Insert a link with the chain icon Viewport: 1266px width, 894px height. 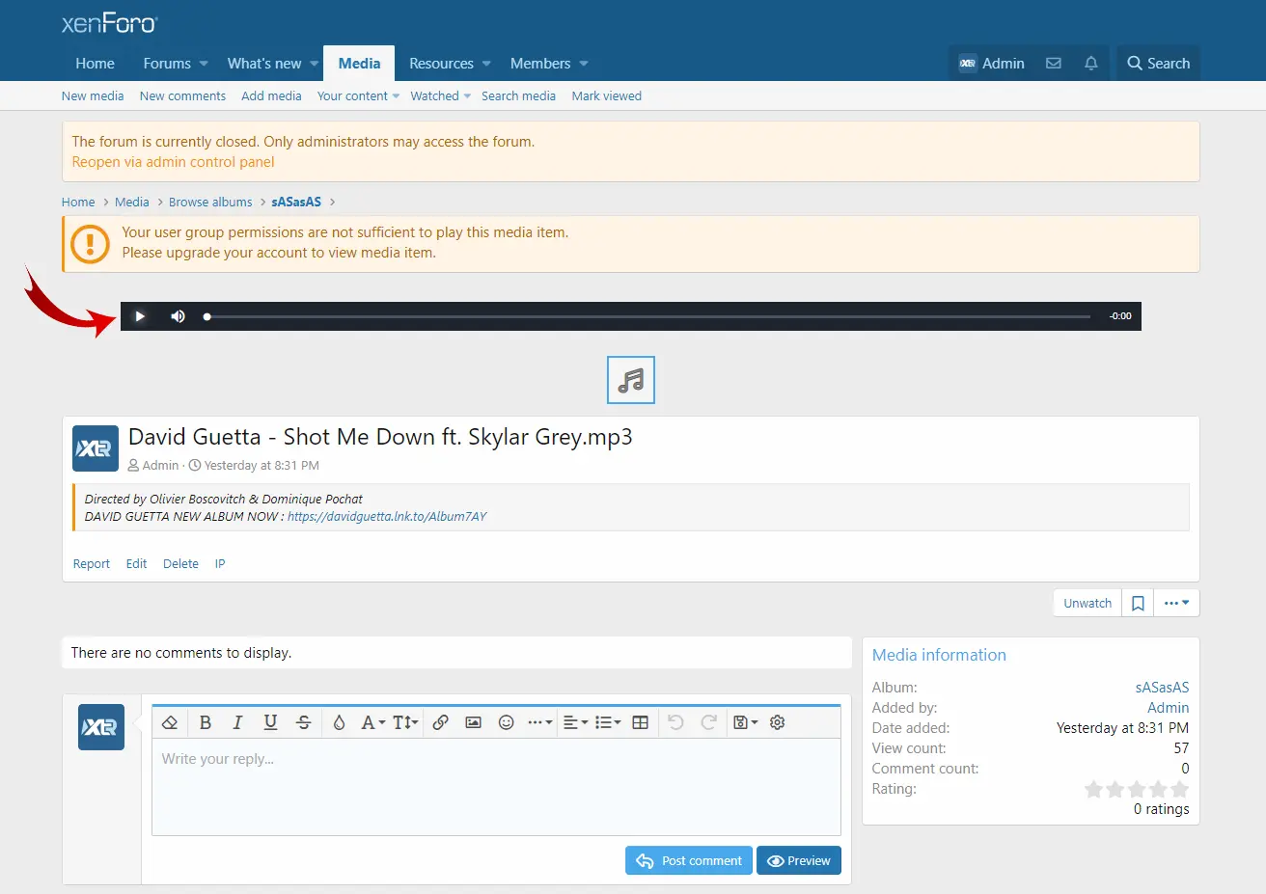click(x=440, y=722)
